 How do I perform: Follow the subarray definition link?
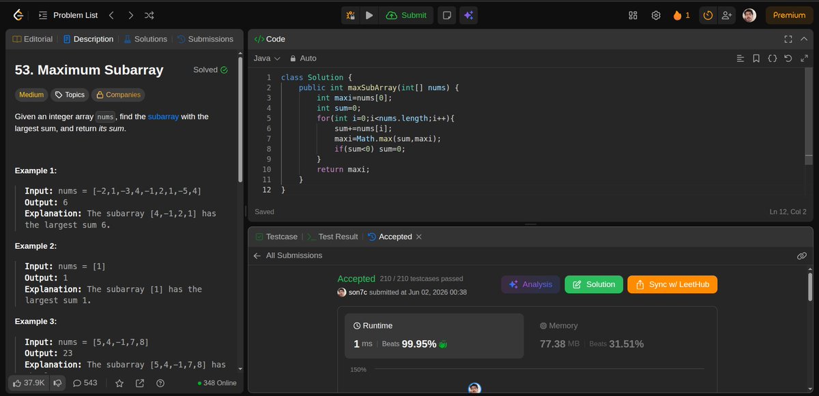[x=163, y=117]
